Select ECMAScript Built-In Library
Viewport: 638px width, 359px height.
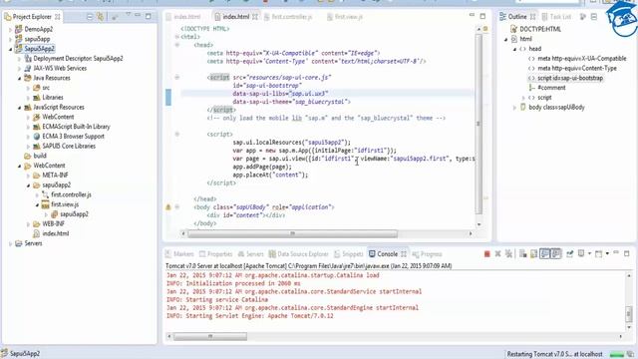coord(76,127)
